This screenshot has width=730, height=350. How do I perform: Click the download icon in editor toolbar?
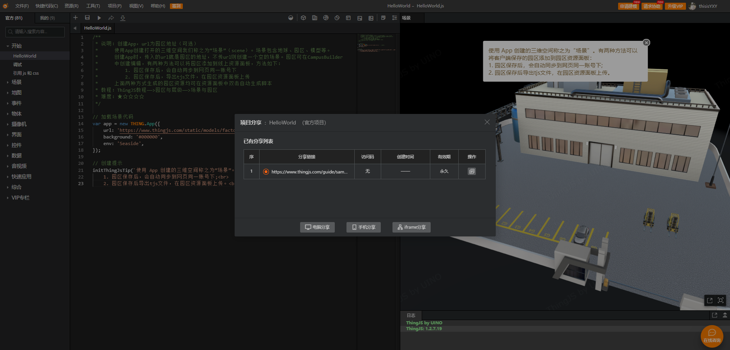tap(123, 18)
